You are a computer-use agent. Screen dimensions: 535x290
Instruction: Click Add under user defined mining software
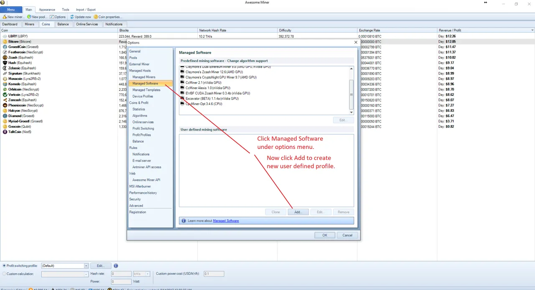click(x=298, y=212)
